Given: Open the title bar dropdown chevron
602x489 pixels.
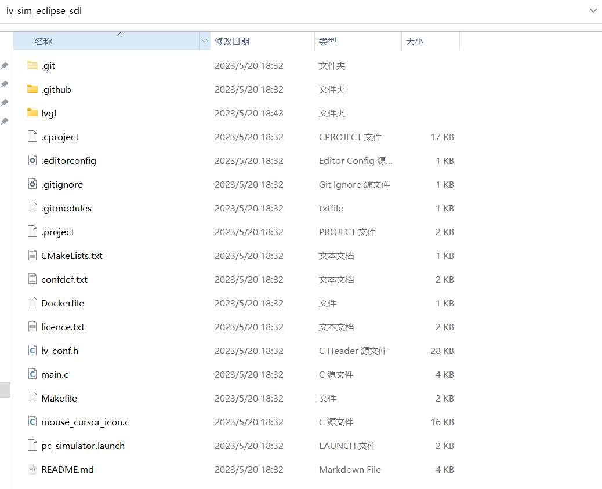Looking at the screenshot, I should (593, 10).
